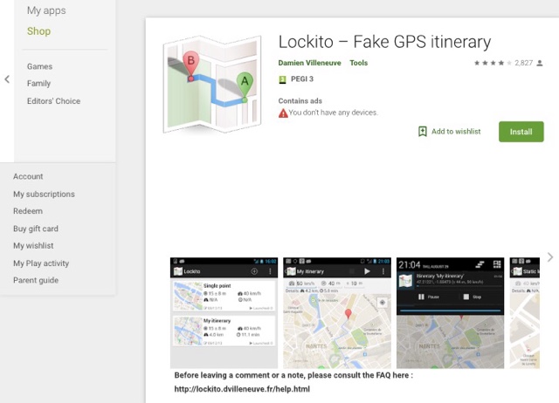The image size is (559, 403).
Task: Click the star rating display
Action: click(x=493, y=63)
